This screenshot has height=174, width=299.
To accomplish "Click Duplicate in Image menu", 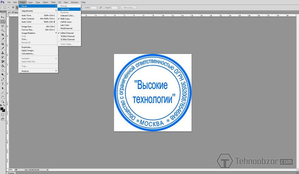I will click(38, 47).
